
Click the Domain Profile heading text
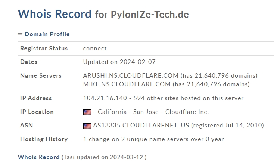pos(47,34)
